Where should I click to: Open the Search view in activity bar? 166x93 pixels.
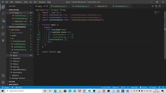pyautogui.click(x=3, y=14)
